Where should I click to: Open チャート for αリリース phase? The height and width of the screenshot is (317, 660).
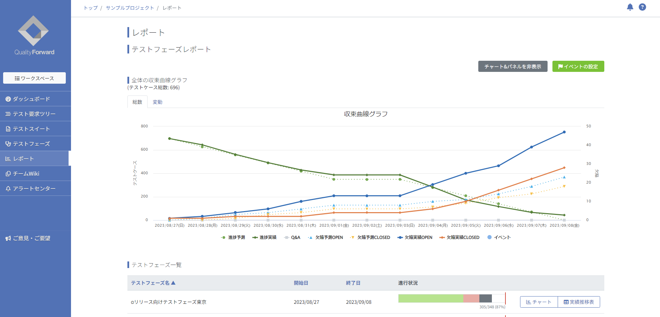pyautogui.click(x=539, y=302)
